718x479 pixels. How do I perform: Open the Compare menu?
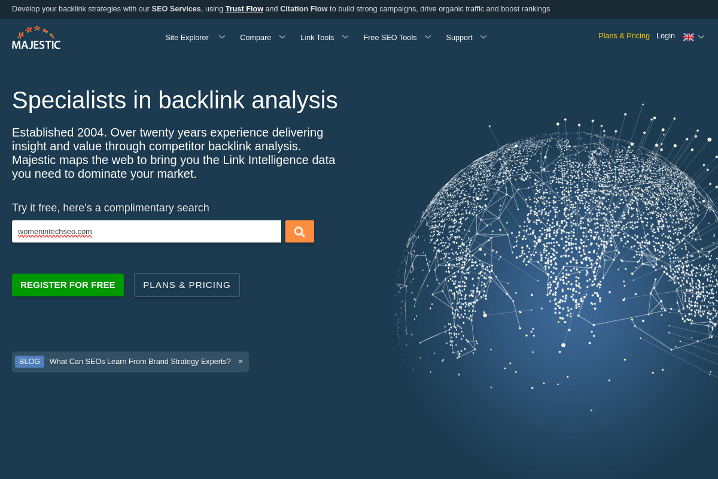coord(255,38)
